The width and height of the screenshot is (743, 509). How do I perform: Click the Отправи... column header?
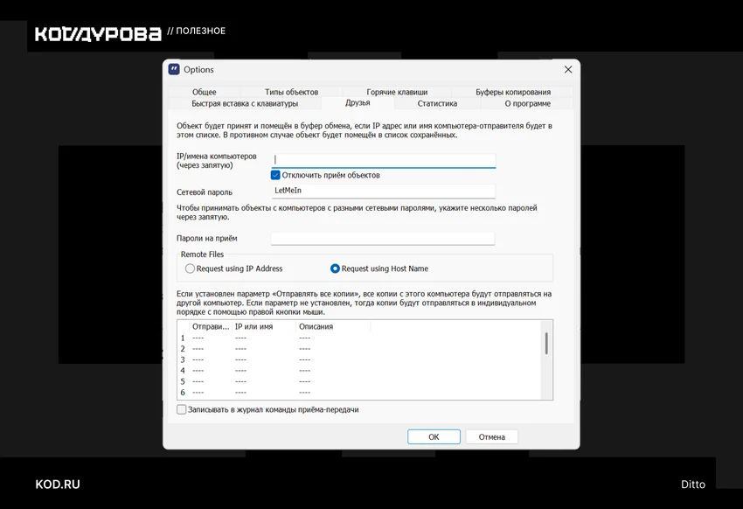click(x=211, y=326)
